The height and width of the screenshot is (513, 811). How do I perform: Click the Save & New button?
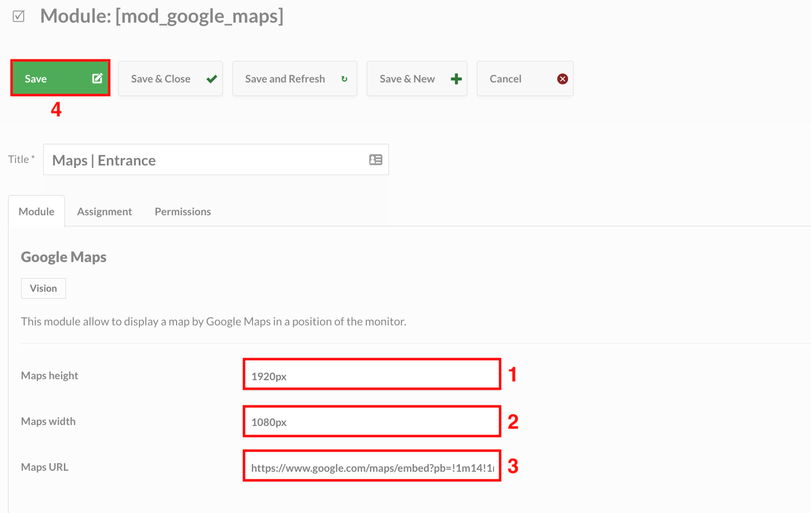click(417, 78)
